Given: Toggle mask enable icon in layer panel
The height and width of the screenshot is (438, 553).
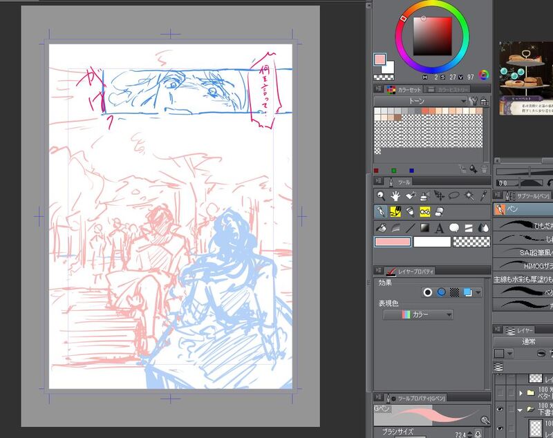Looking at the screenshot, I should coord(541,354).
